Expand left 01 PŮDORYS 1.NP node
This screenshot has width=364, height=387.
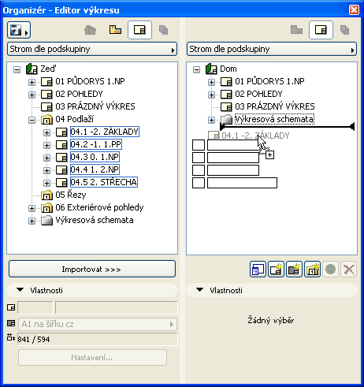pyautogui.click(x=32, y=82)
